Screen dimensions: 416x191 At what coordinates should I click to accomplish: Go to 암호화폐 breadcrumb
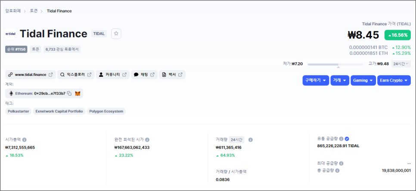point(13,11)
